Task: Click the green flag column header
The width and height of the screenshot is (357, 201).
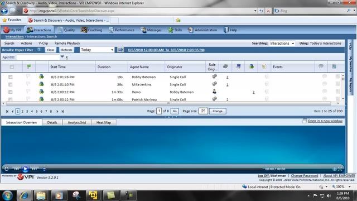Action: [x=29, y=66]
